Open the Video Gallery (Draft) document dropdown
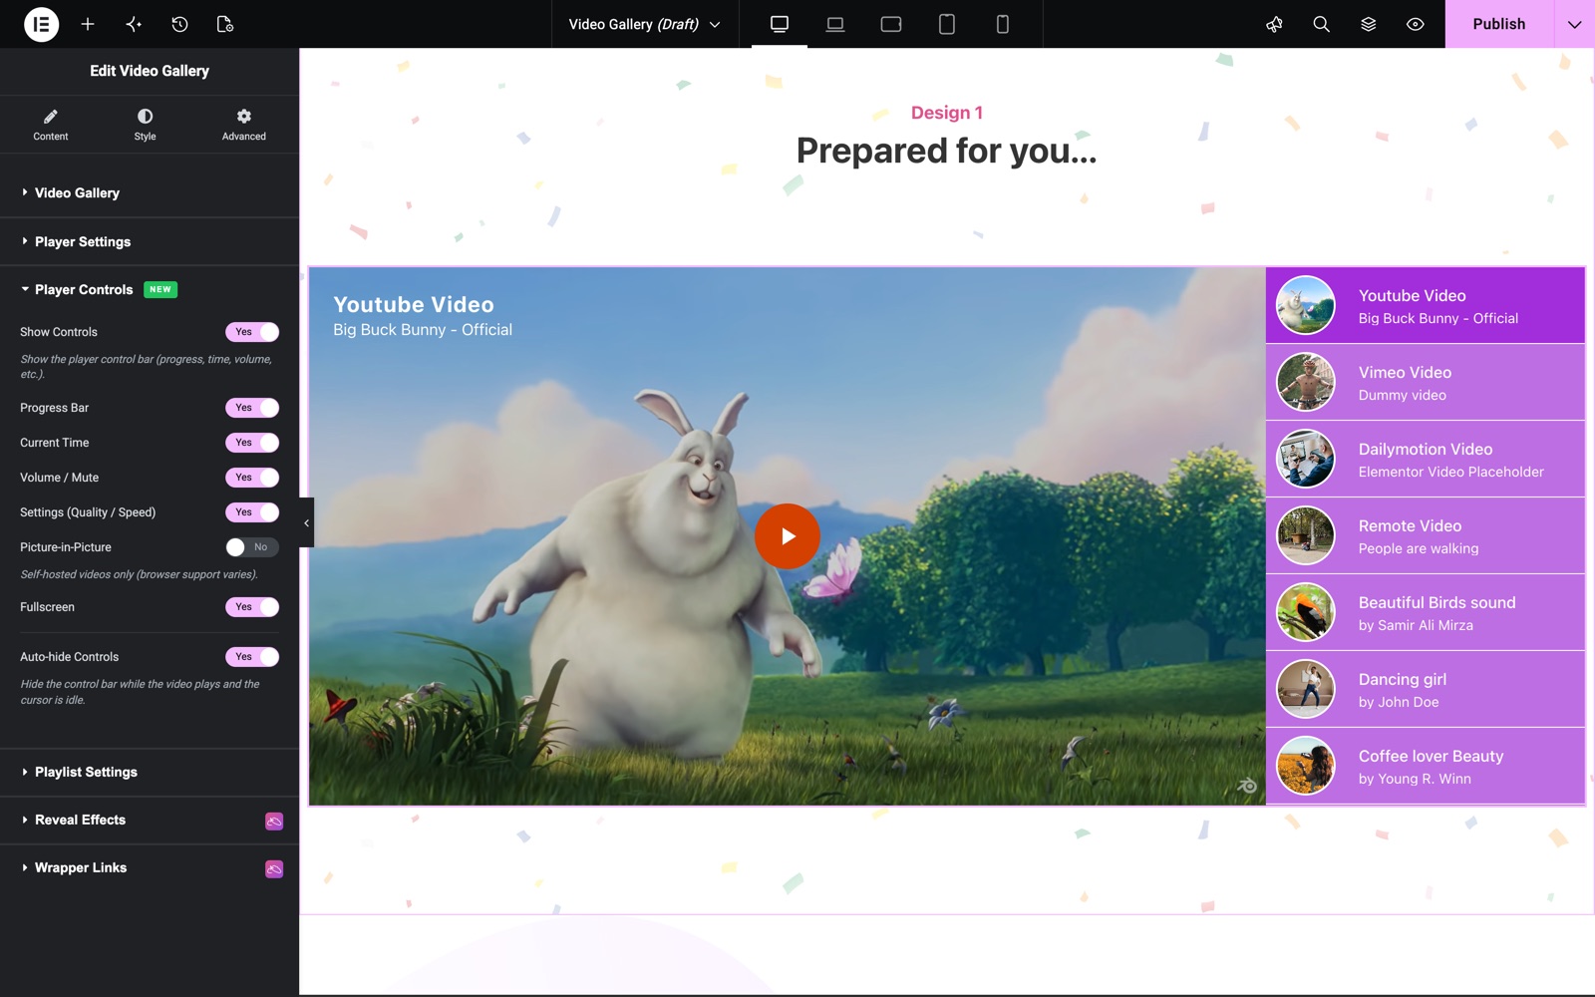1595x997 pixels. coord(644,24)
